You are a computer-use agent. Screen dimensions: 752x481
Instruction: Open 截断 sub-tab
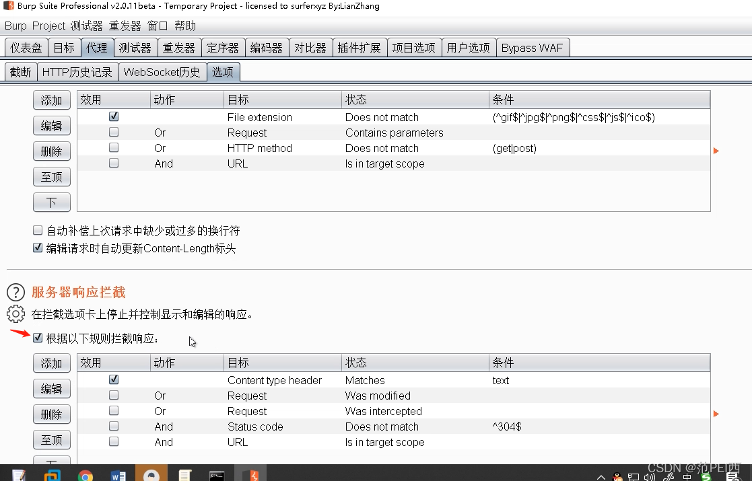click(21, 72)
